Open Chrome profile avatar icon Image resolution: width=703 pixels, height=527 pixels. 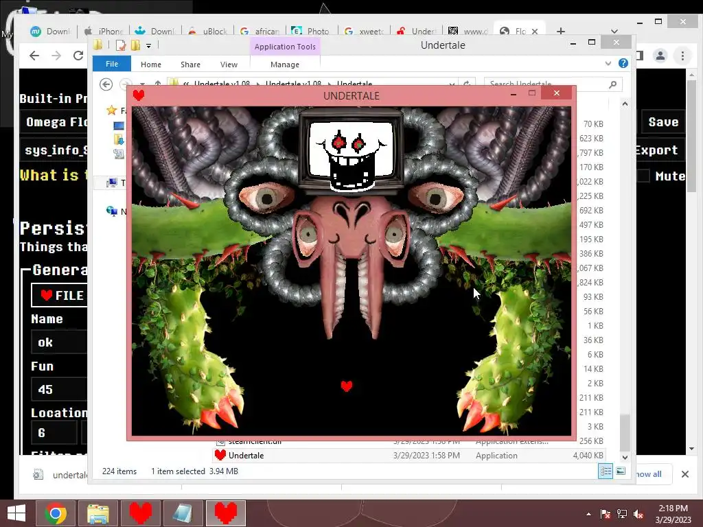pyautogui.click(x=660, y=56)
